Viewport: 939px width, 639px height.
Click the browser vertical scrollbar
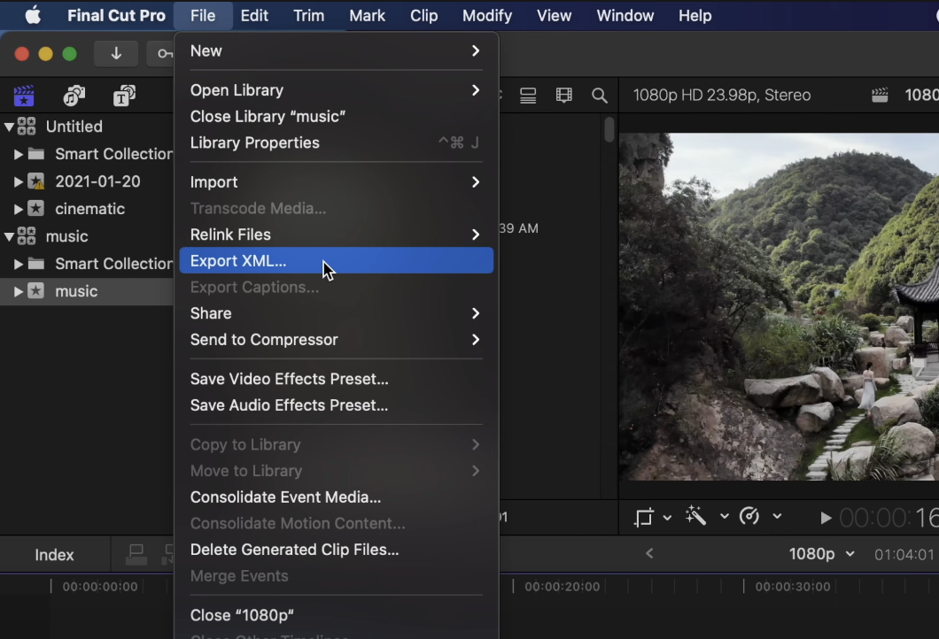tap(609, 130)
